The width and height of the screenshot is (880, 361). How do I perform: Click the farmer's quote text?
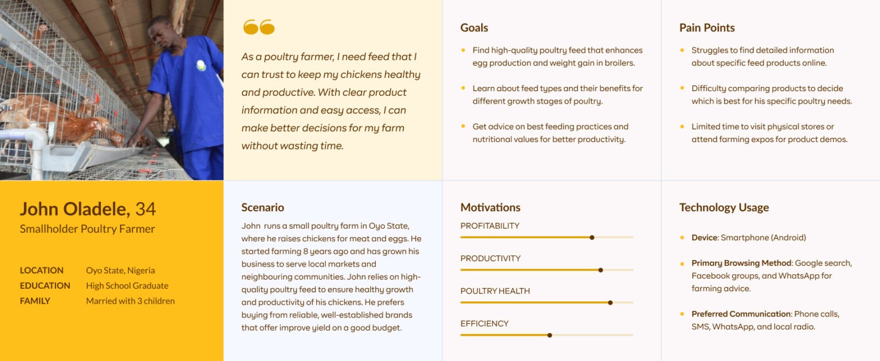click(x=331, y=101)
